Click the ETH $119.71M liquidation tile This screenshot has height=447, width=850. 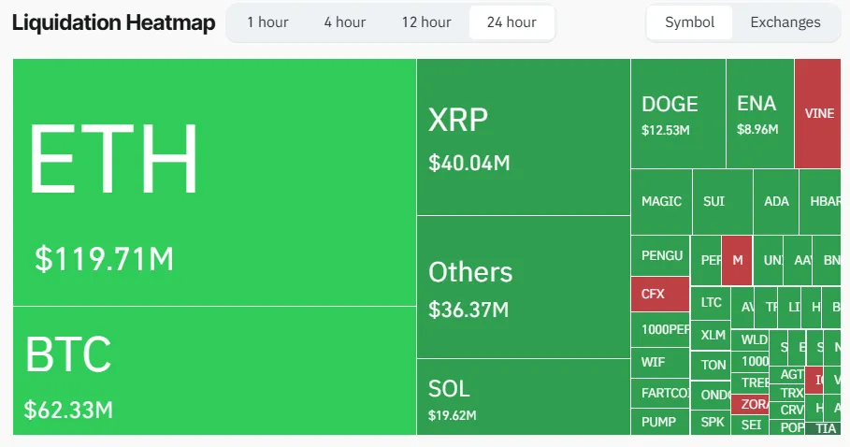(214, 182)
